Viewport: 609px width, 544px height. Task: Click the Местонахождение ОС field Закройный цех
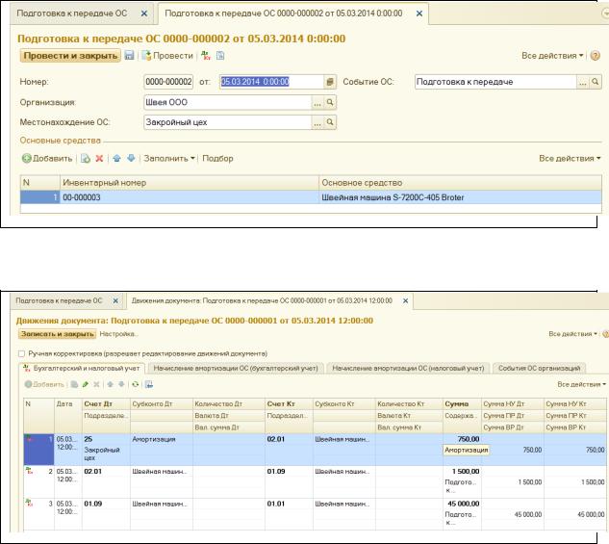tap(228, 122)
